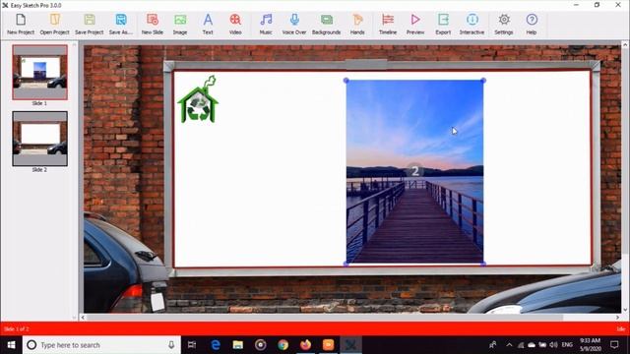
Task: Open the orange recorder app on taskbar
Action: [x=328, y=345]
